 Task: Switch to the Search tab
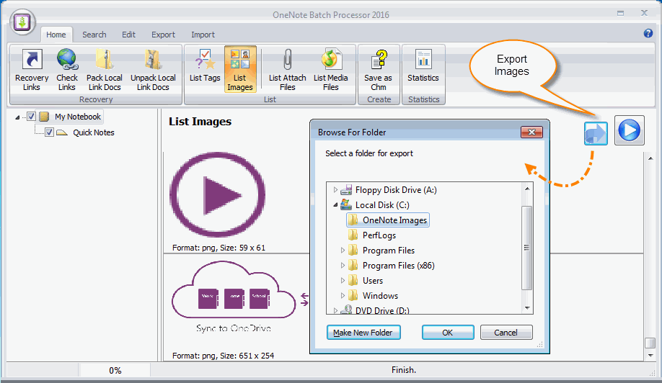[x=94, y=35]
